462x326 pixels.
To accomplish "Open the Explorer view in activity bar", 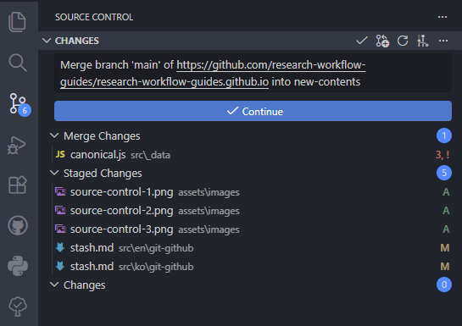I will pyautogui.click(x=18, y=22).
